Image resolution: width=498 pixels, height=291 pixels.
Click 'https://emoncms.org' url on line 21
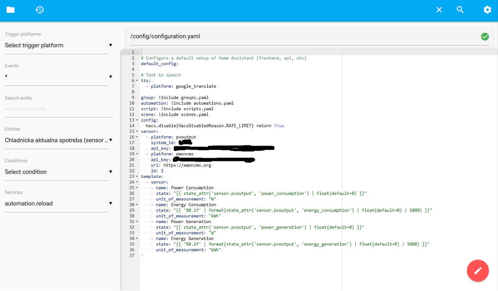(x=187, y=165)
